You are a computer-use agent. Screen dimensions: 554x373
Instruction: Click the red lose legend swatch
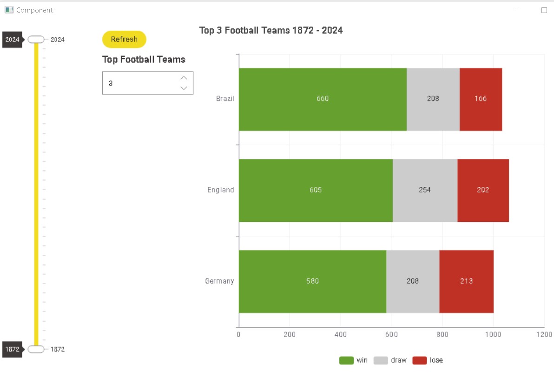[420, 360]
